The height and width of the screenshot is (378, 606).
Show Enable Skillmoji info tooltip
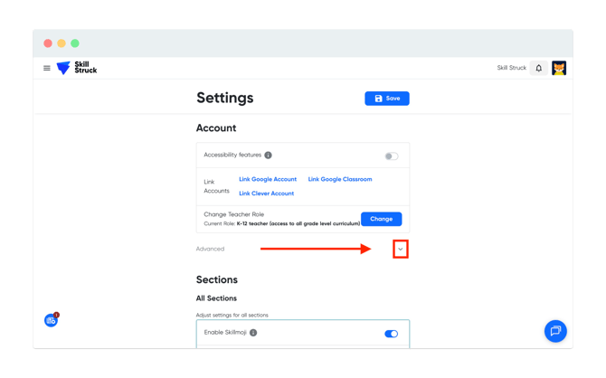[x=253, y=333]
